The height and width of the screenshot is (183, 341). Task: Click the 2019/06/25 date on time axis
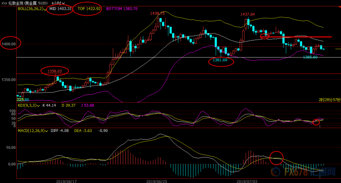[156, 181]
